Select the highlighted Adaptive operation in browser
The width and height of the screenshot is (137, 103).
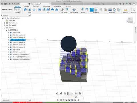(x=18, y=40)
